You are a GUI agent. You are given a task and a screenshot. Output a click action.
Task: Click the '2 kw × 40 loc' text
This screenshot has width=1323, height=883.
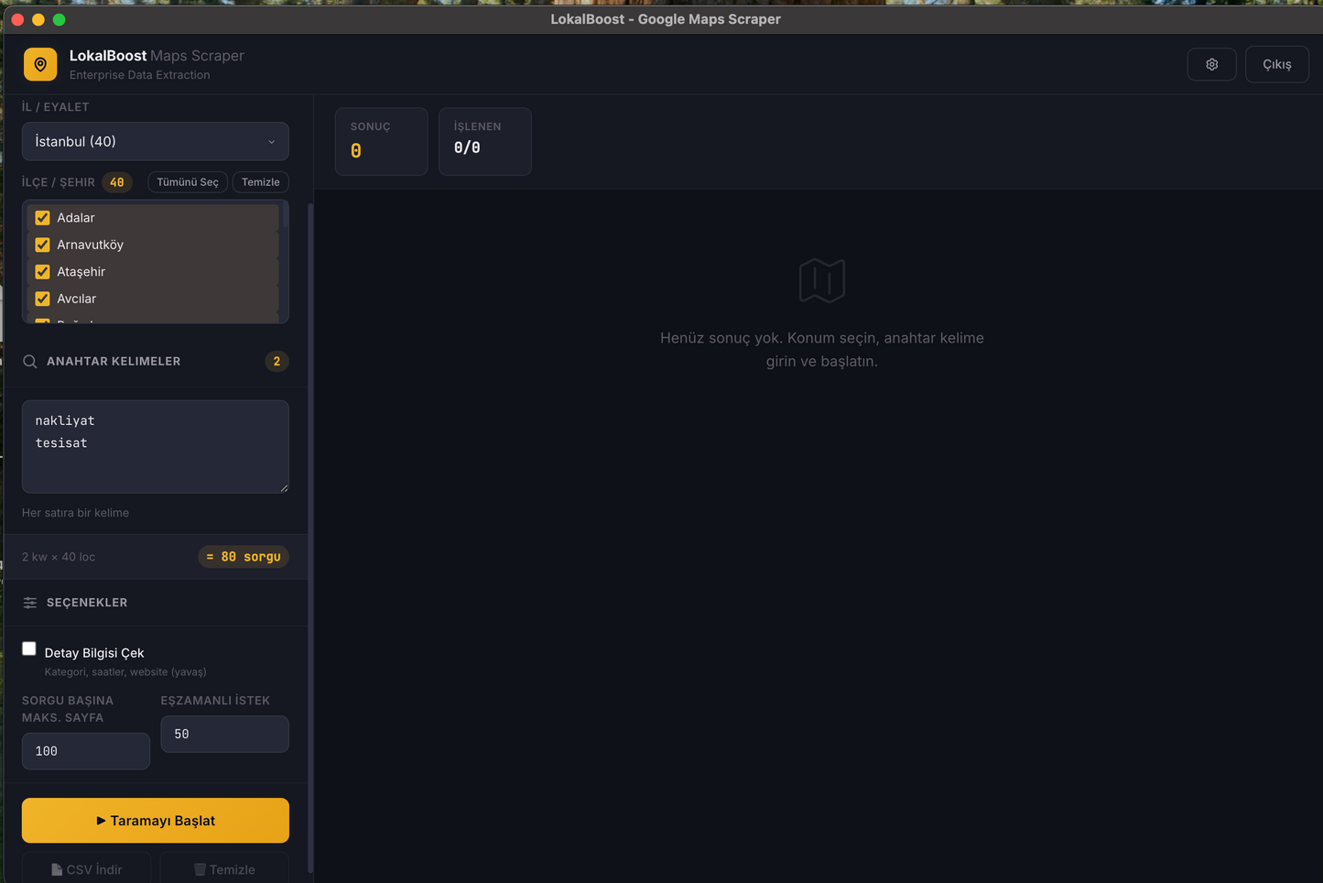click(x=59, y=557)
